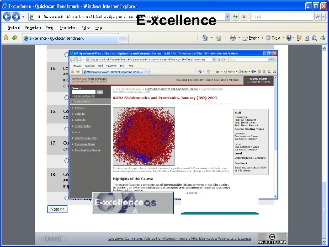Screen dimensions: 329x247
Task: Select the radio button below question 15
Action: pos(67,98)
